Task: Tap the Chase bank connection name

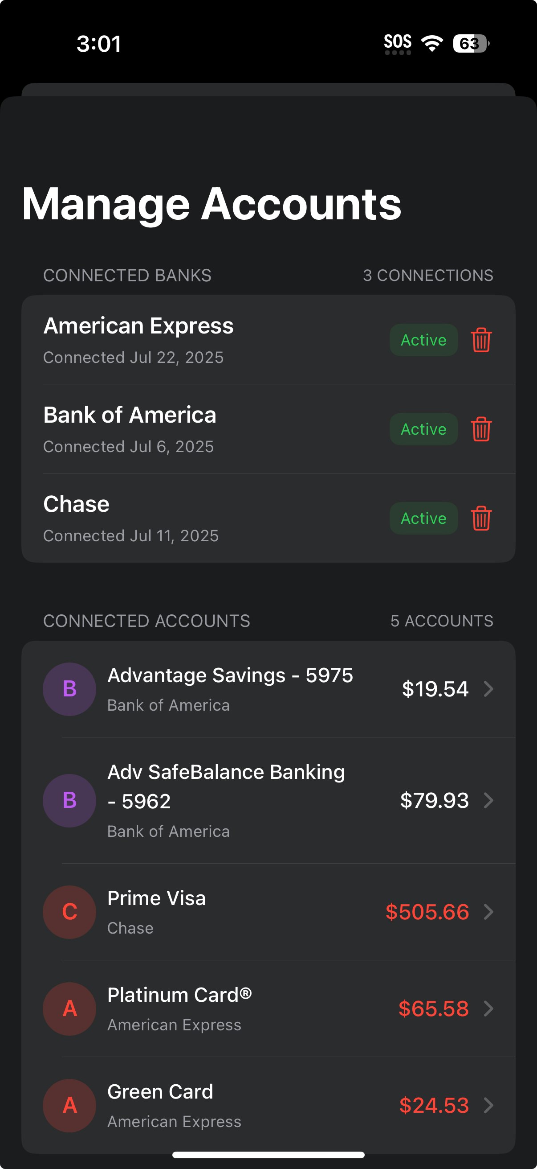Action: click(x=76, y=504)
